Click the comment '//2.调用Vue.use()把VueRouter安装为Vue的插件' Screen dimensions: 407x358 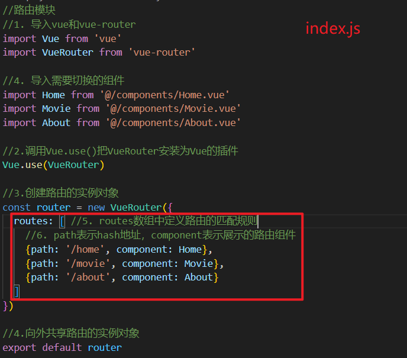[120, 151]
